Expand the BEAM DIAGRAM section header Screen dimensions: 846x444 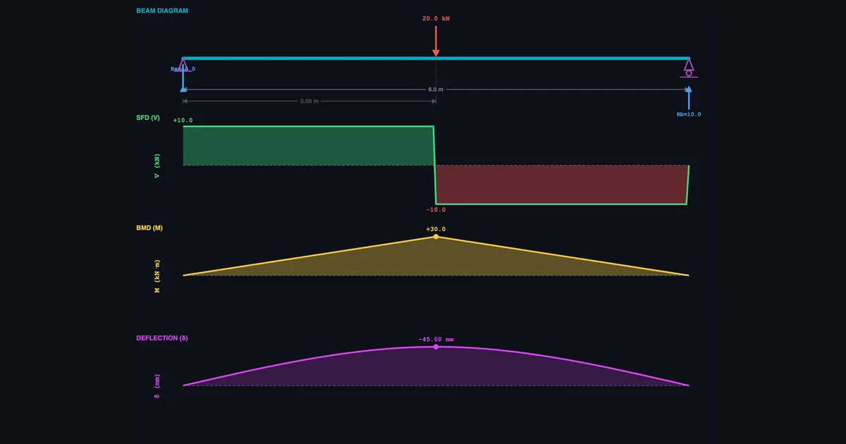(x=162, y=11)
